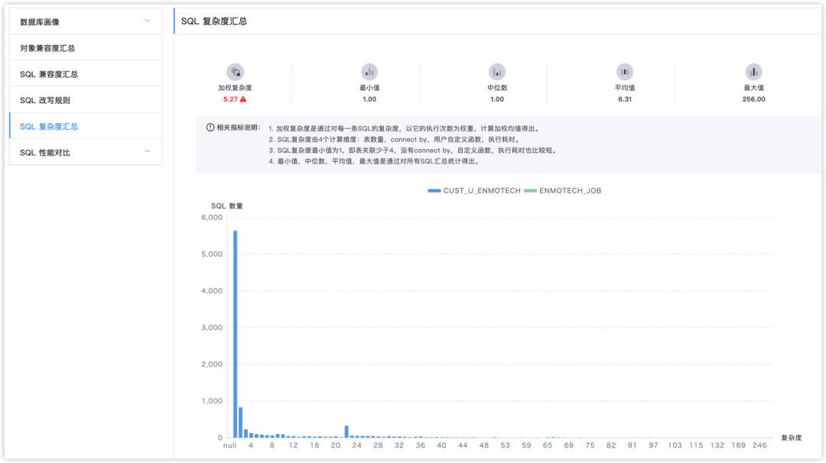Image resolution: width=826 pixels, height=463 pixels.
Task: Click the 3,000 y-axis label
Action: point(212,327)
